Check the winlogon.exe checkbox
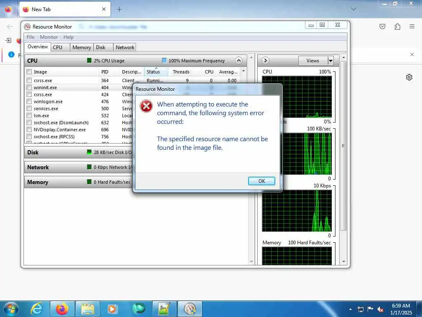422x317 pixels. 29,102
